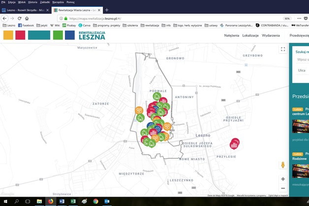
Task: Open Outlook from the taskbar
Action: click(107, 201)
